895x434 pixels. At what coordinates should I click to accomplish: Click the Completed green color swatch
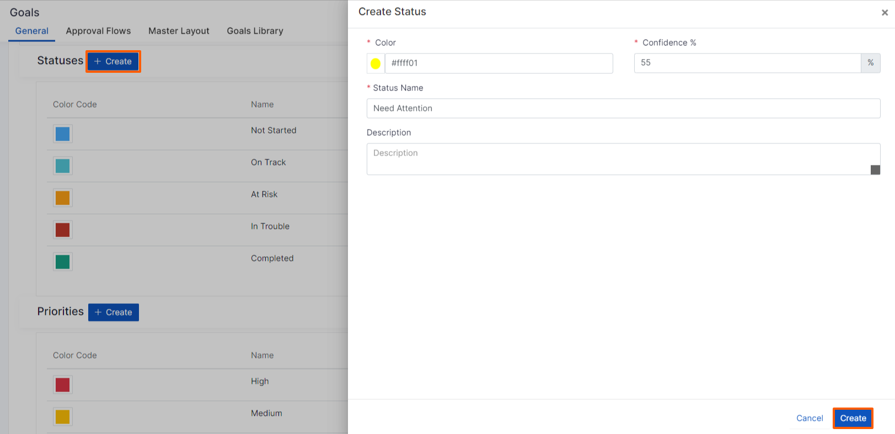(63, 262)
